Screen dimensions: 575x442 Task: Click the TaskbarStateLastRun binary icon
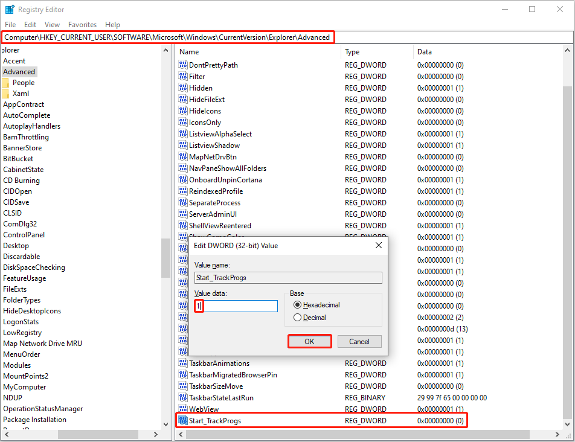tap(183, 398)
